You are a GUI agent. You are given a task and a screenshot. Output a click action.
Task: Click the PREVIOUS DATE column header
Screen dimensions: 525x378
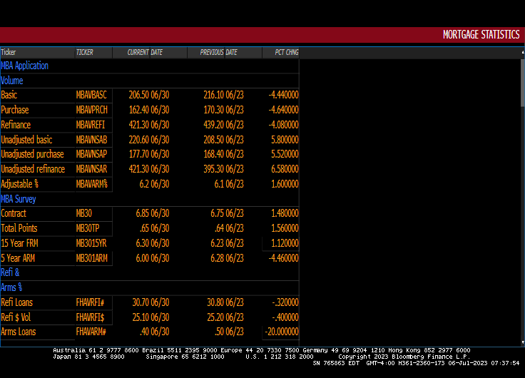219,52
